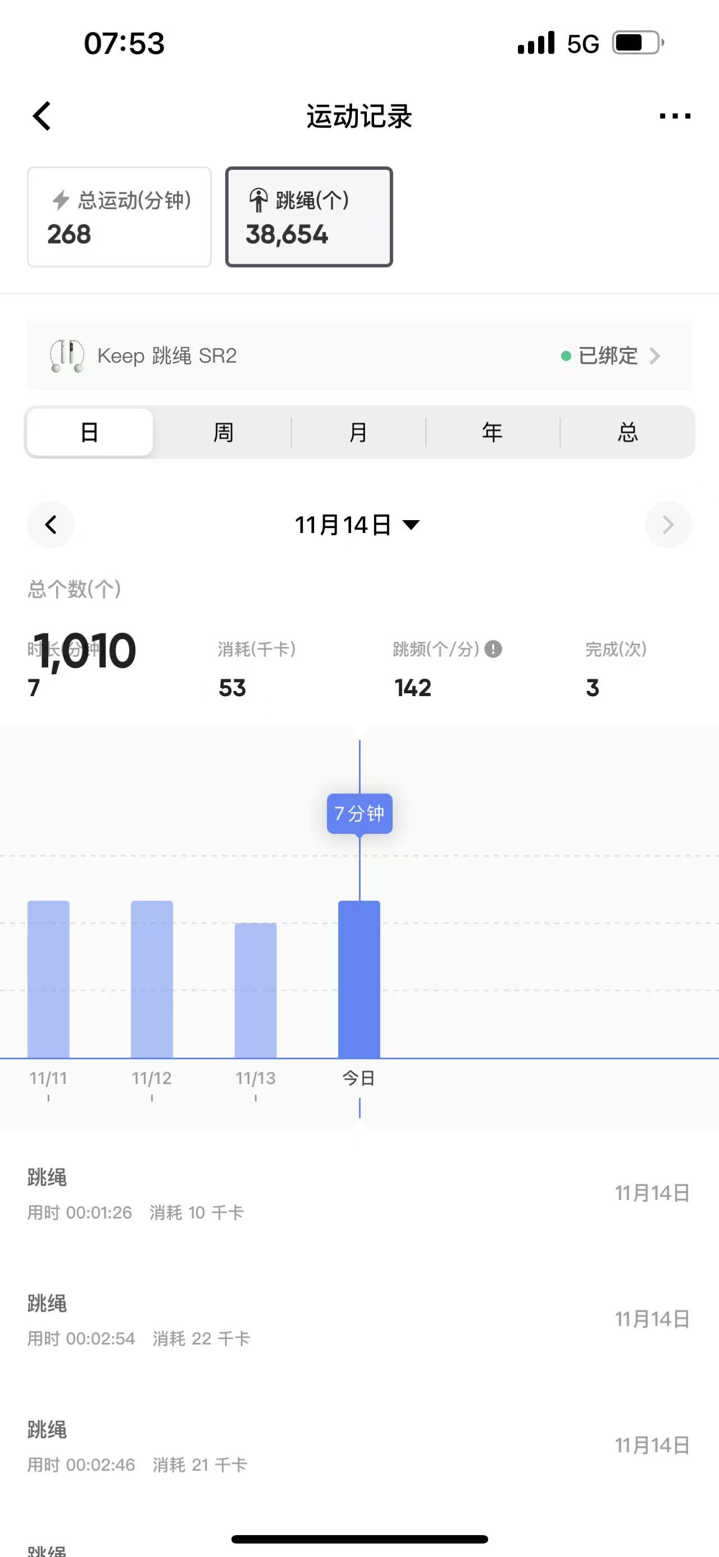
Task: Tap the jump rope figure icon
Action: tap(258, 200)
